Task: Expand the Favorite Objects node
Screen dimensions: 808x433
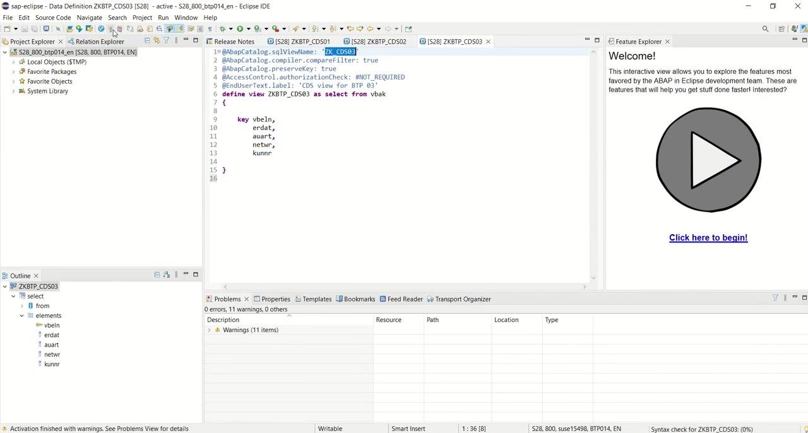Action: [13, 81]
